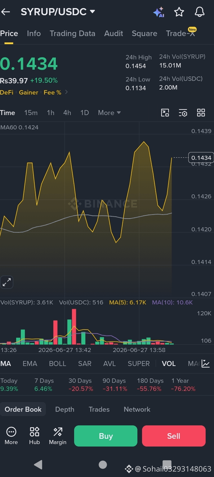
Task: Open the More menu icon
Action: point(11,436)
